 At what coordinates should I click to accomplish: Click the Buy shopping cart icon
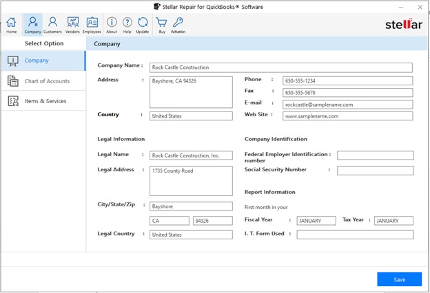click(x=161, y=22)
